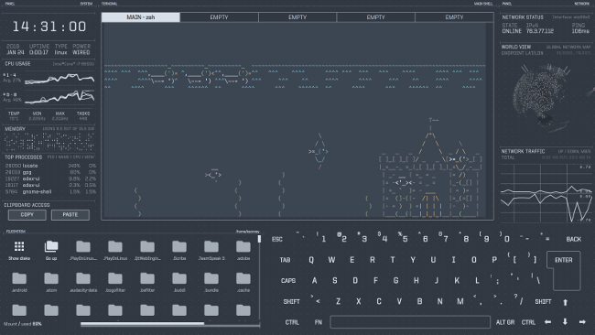This screenshot has width=595, height=335.
Task: Click the right arrow key icon
Action: (582, 322)
